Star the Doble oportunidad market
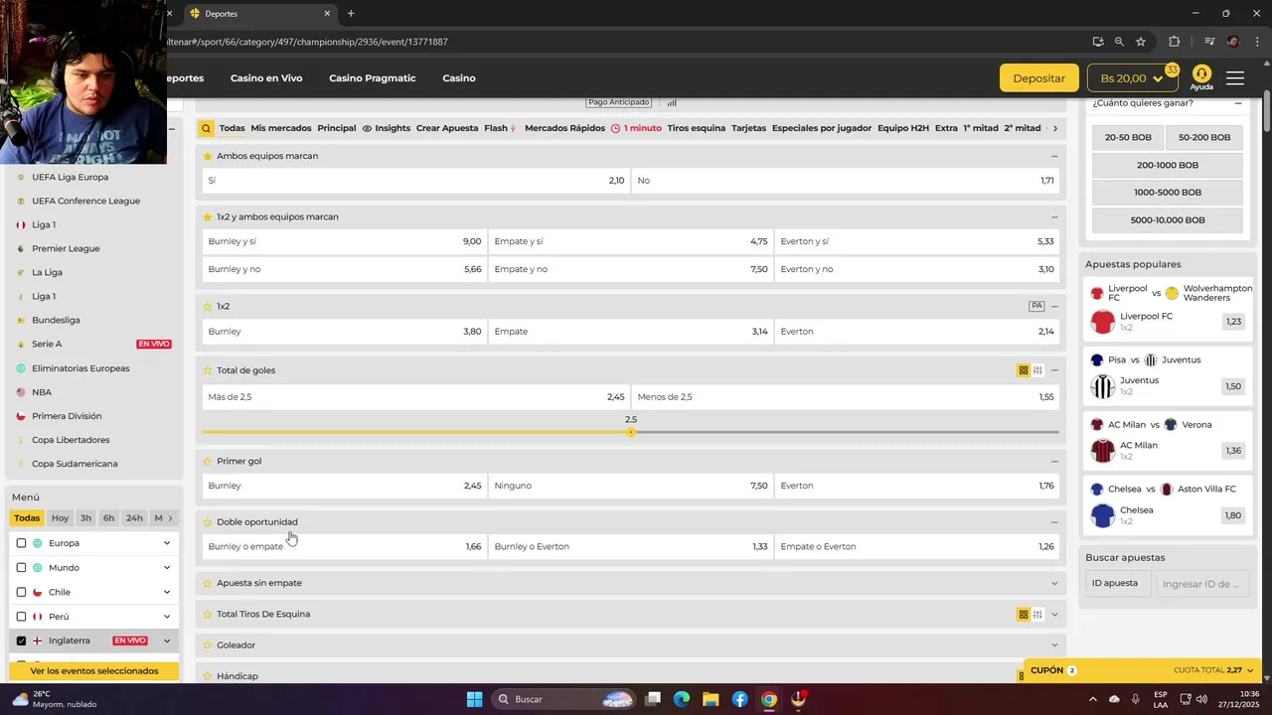The image size is (1272, 715). click(x=208, y=521)
